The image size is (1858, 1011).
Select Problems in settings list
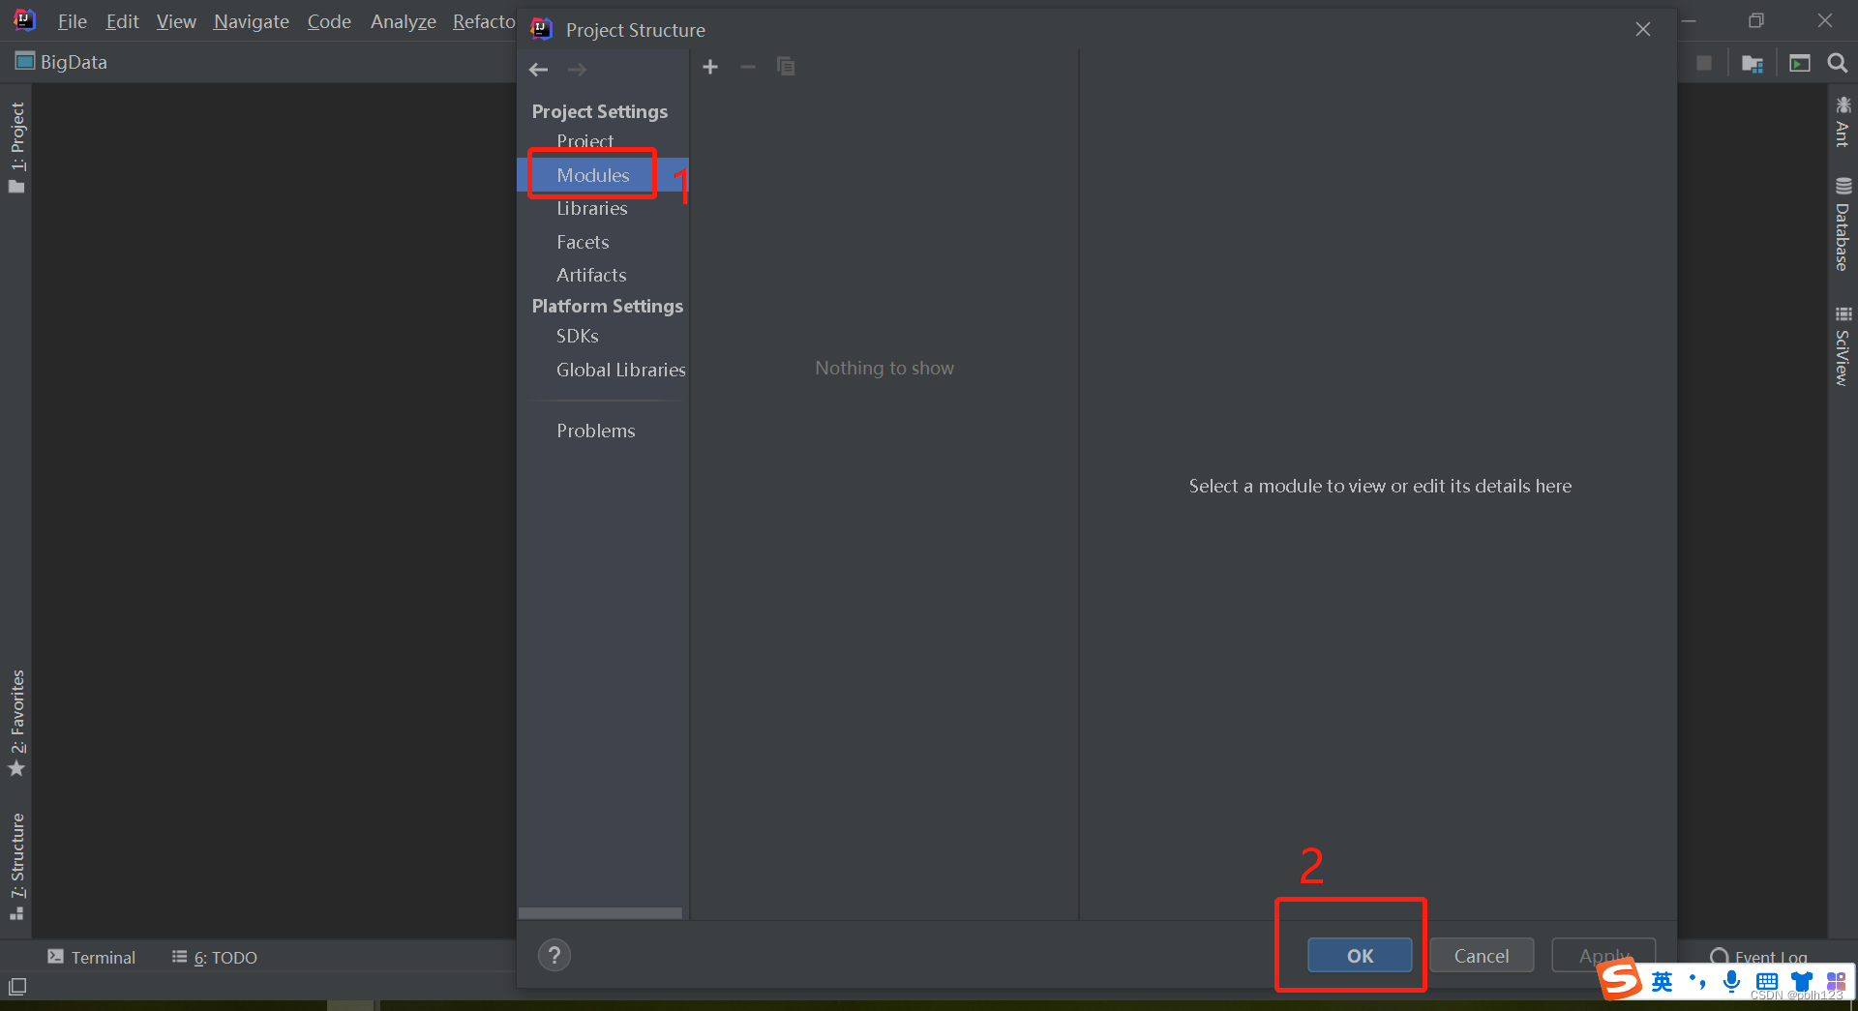click(x=596, y=431)
